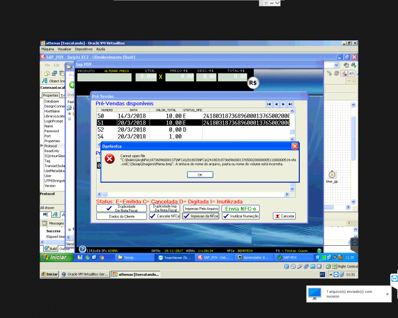Screen dimensions: 398x318
Task: Click help question mark icon in Sap PDV
Action: [x=82, y=249]
